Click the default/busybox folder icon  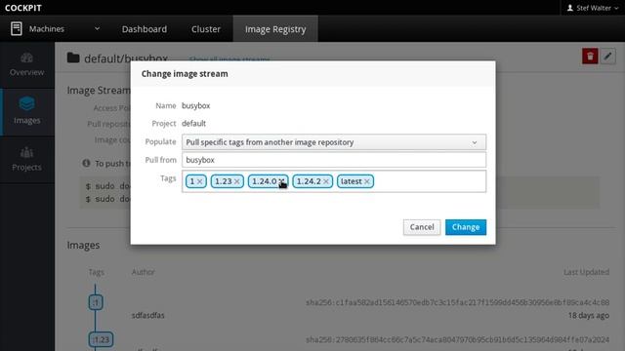click(73, 58)
